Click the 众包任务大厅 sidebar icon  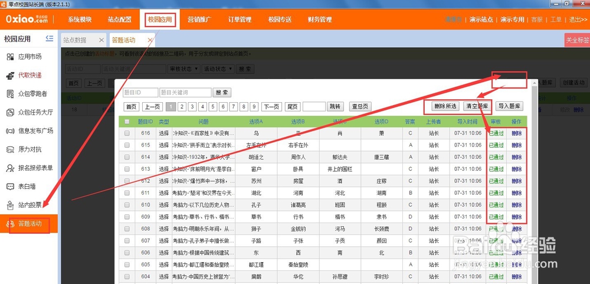(x=10, y=112)
